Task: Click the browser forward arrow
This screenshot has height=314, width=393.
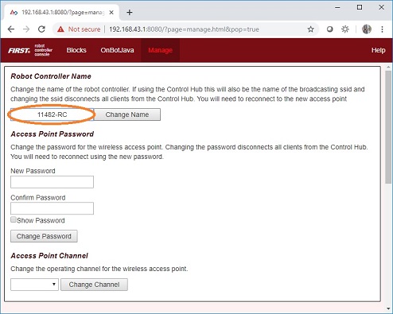Action: pos(26,29)
